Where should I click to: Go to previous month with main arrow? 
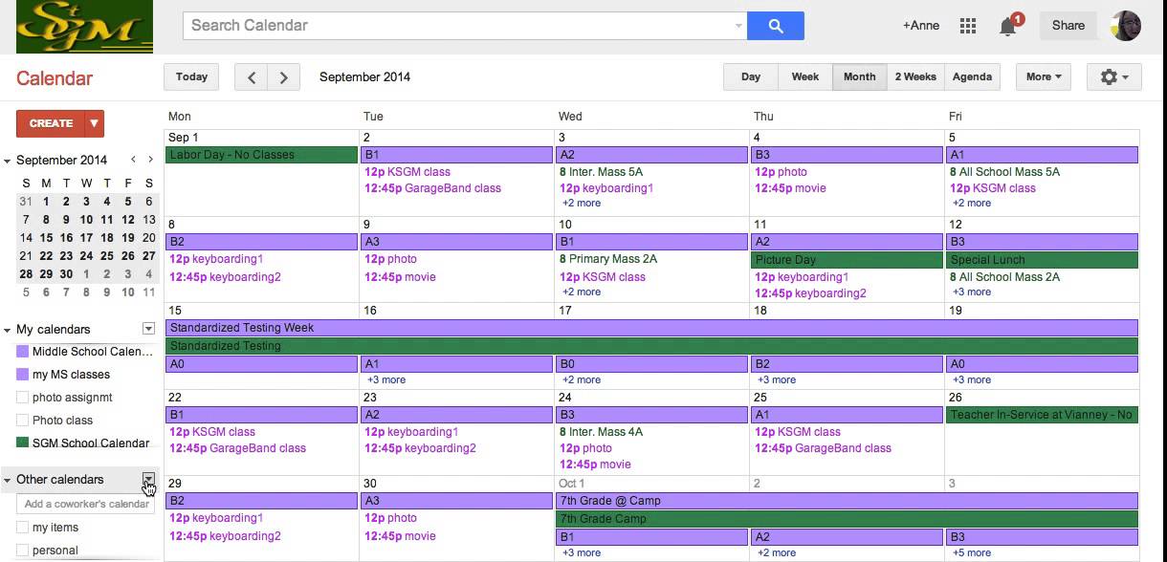pos(252,77)
